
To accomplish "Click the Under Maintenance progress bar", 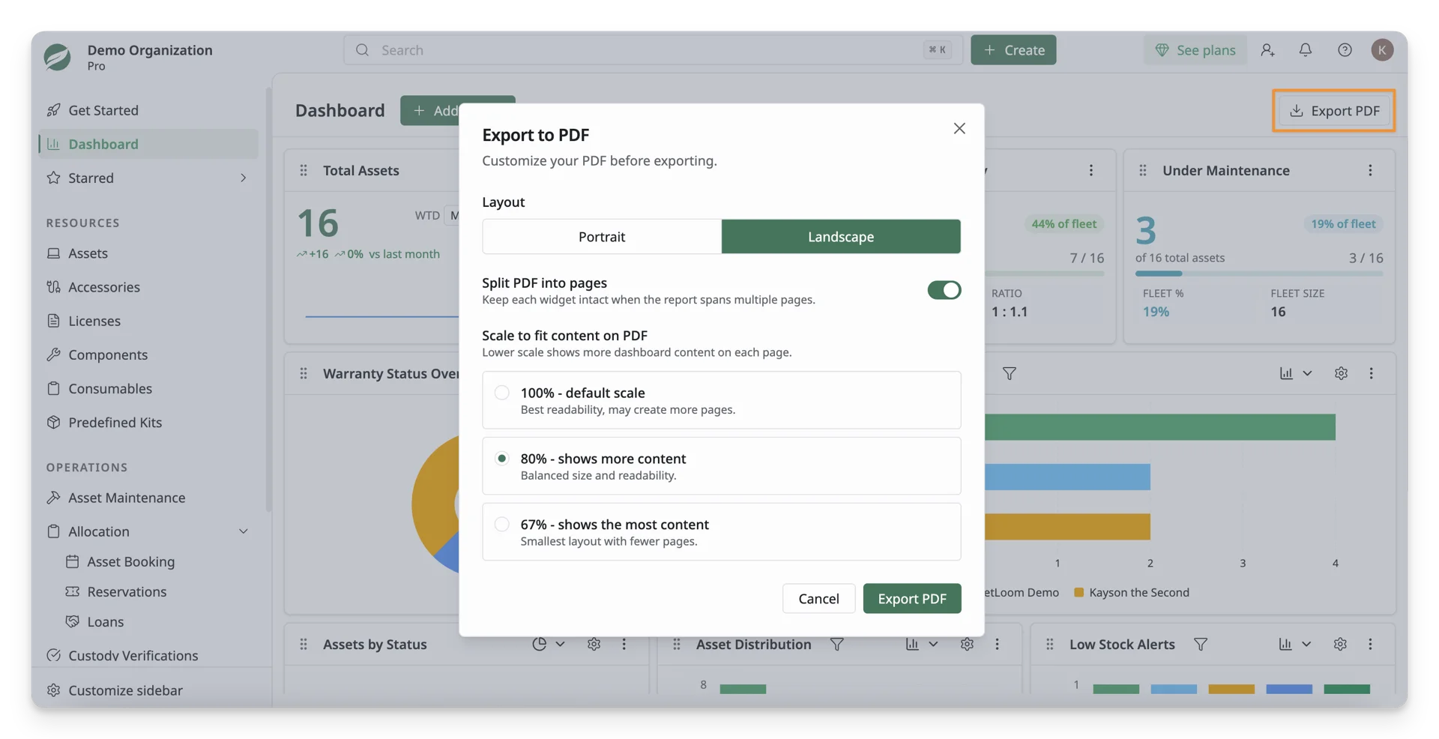I will (x=1258, y=274).
